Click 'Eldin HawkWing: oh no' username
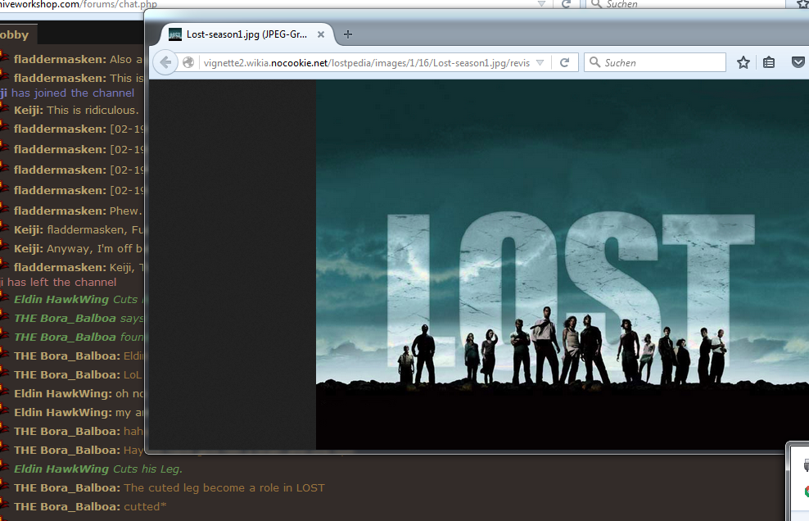Image resolution: width=809 pixels, height=521 pixels. 62,393
